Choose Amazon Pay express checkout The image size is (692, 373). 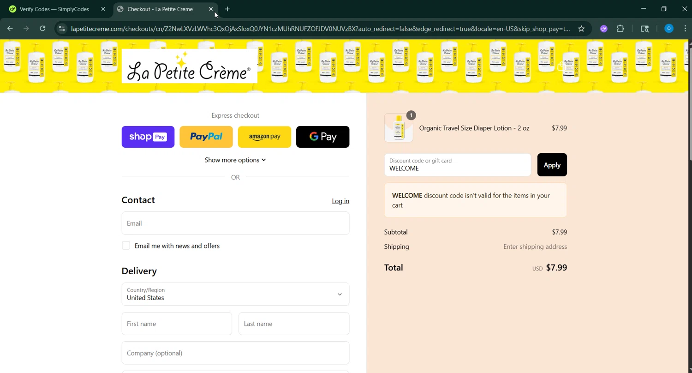tap(264, 137)
